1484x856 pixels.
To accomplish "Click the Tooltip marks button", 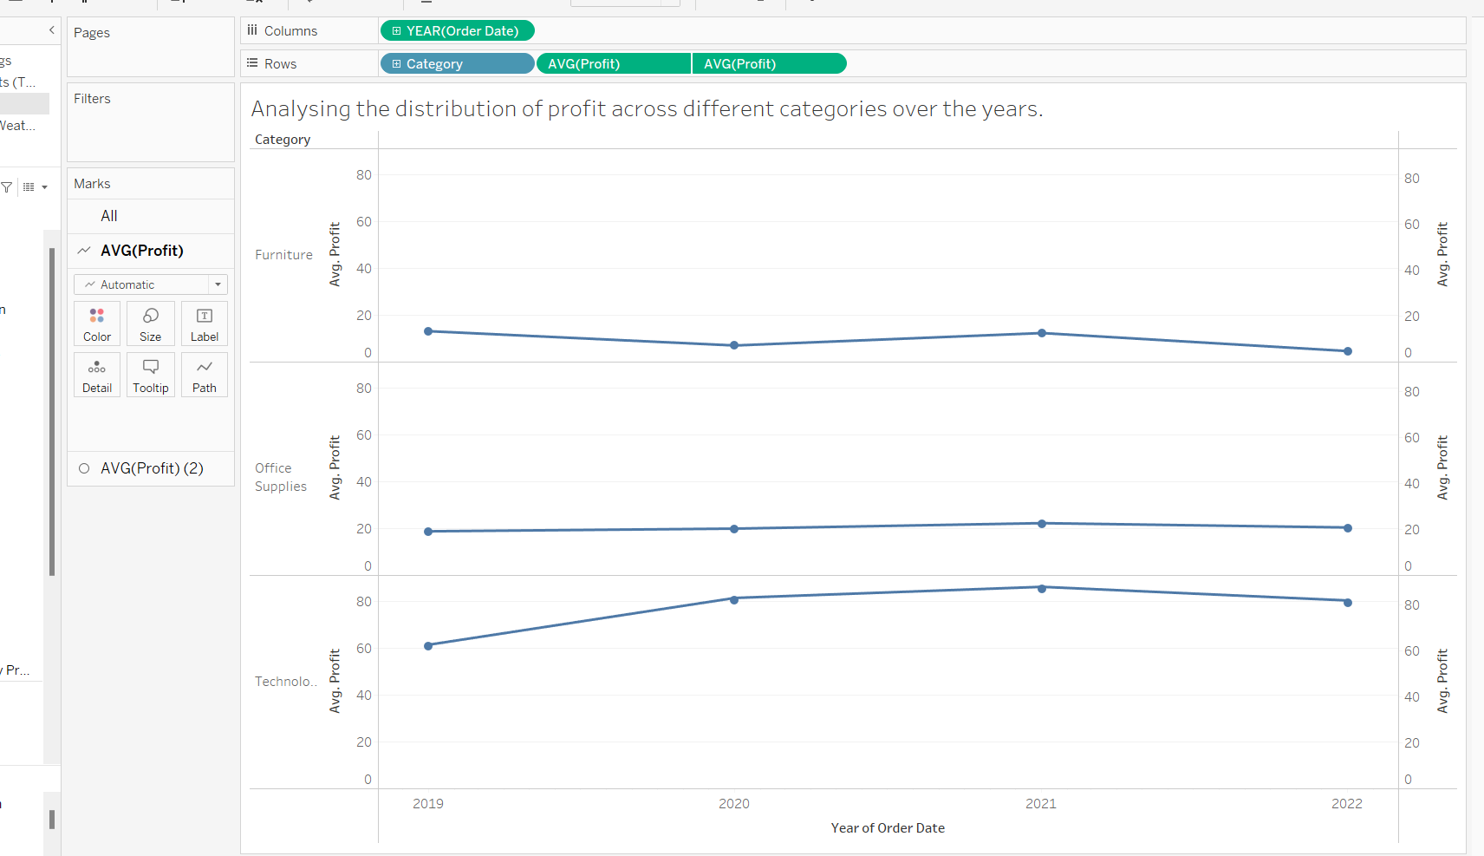I will tap(151, 375).
